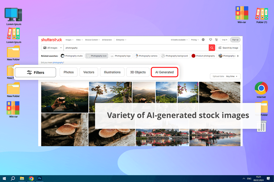The width and height of the screenshot is (274, 182).
Task: Open the notification center icon
Action: [268, 179]
